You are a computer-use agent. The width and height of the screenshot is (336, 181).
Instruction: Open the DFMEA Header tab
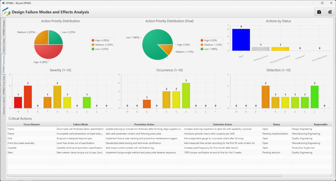[4, 28]
